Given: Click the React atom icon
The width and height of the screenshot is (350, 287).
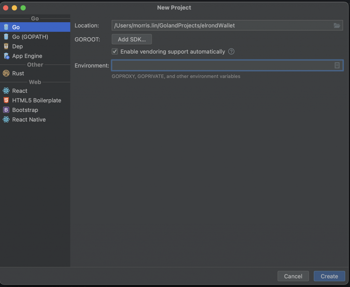Looking at the screenshot, I should click(x=6, y=91).
